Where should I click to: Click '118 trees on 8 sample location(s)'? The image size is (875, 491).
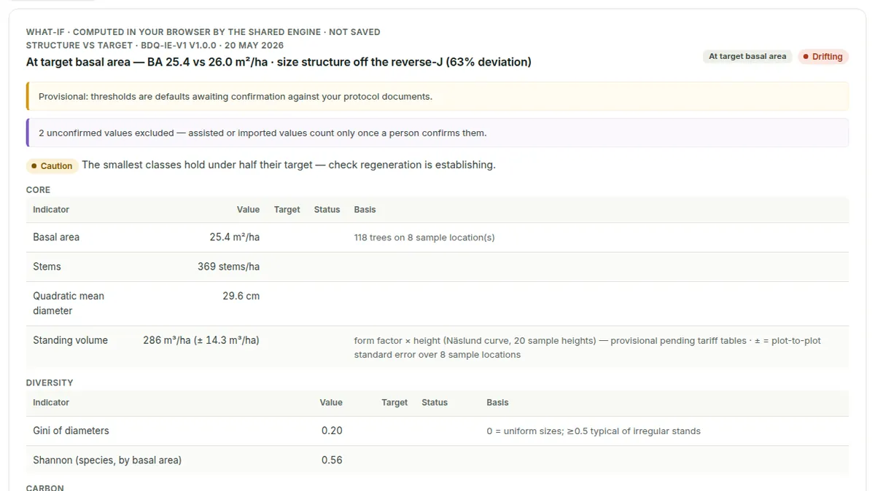pos(424,237)
